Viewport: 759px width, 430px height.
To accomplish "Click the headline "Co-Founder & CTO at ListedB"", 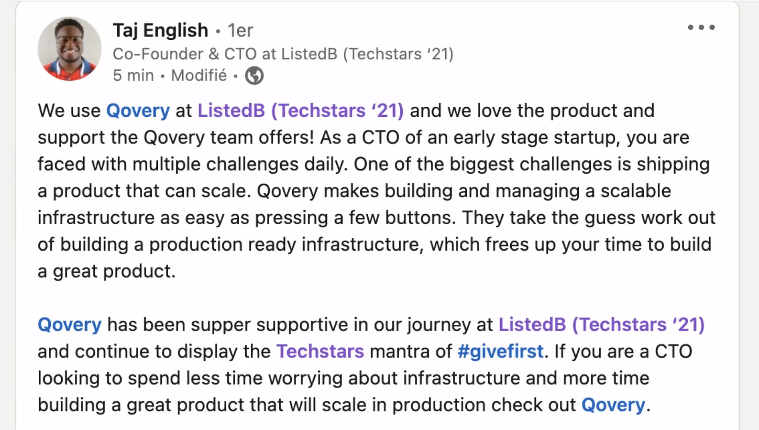I will point(283,54).
